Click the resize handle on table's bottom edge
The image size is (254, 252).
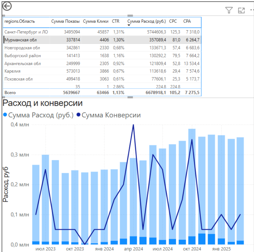[130, 97]
